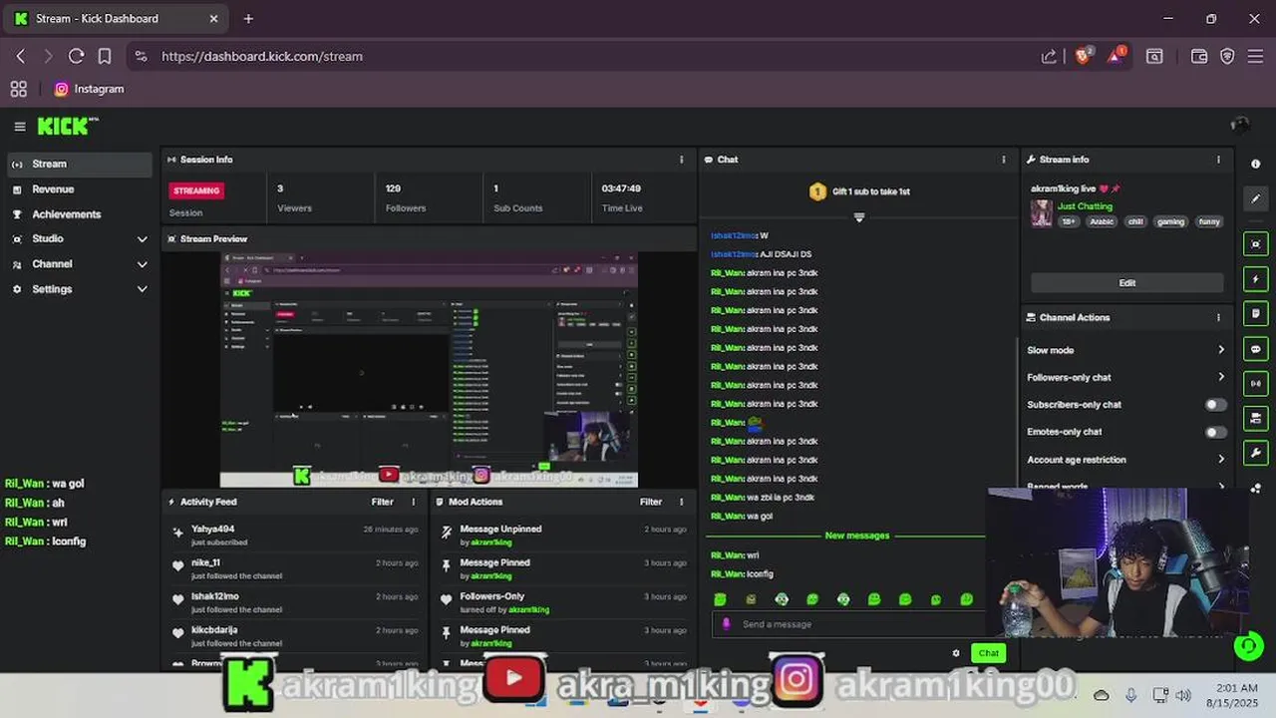Click the green note icon in right rail
The height and width of the screenshot is (718, 1276).
[x=1255, y=314]
